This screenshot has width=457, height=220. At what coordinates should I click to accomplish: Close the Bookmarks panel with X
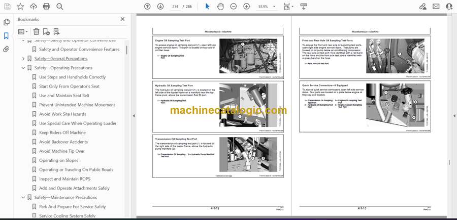122,19
